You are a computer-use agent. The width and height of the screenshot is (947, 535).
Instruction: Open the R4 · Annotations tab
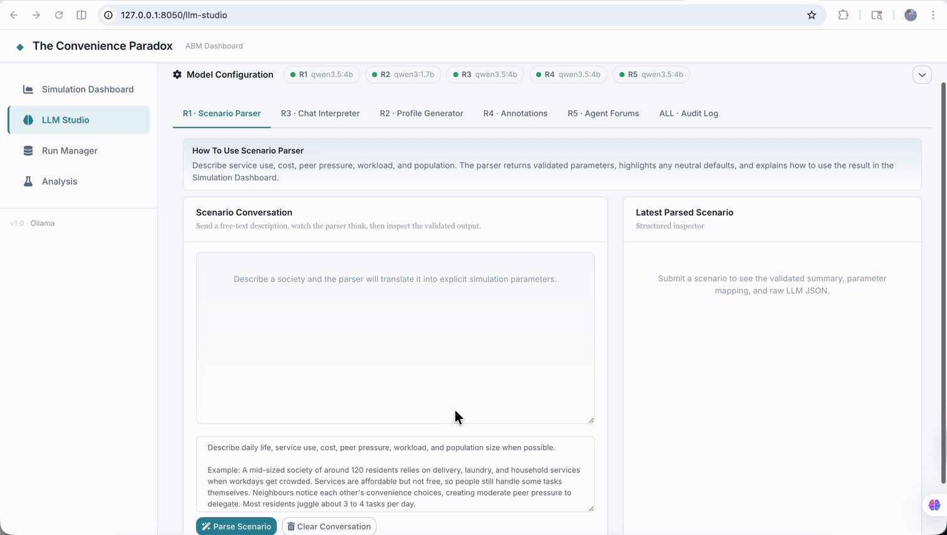(515, 113)
